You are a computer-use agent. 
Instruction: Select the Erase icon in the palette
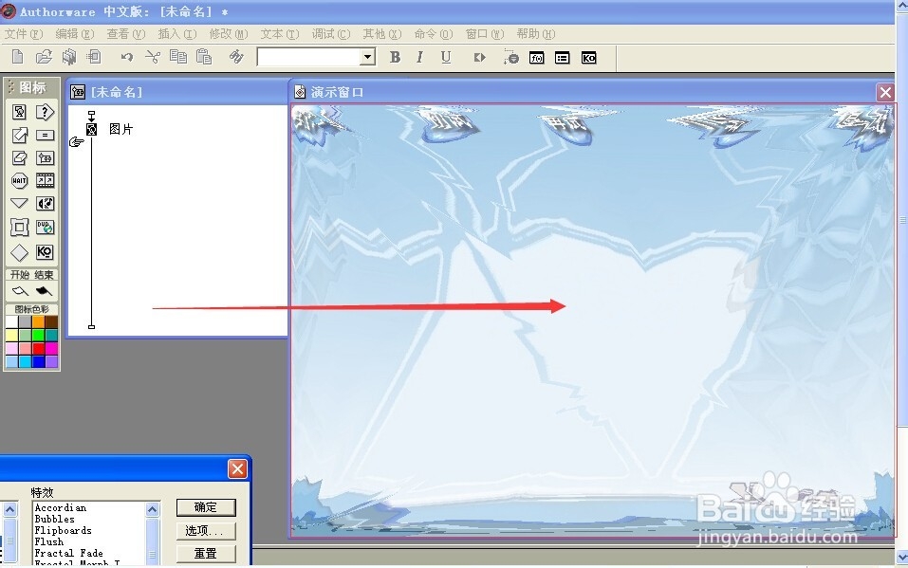(19, 157)
